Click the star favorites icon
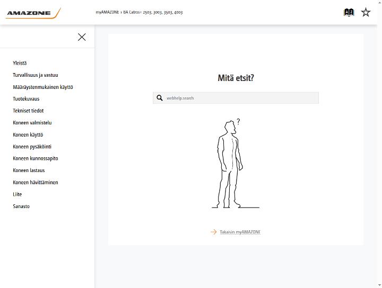The image size is (382, 288). (366, 12)
